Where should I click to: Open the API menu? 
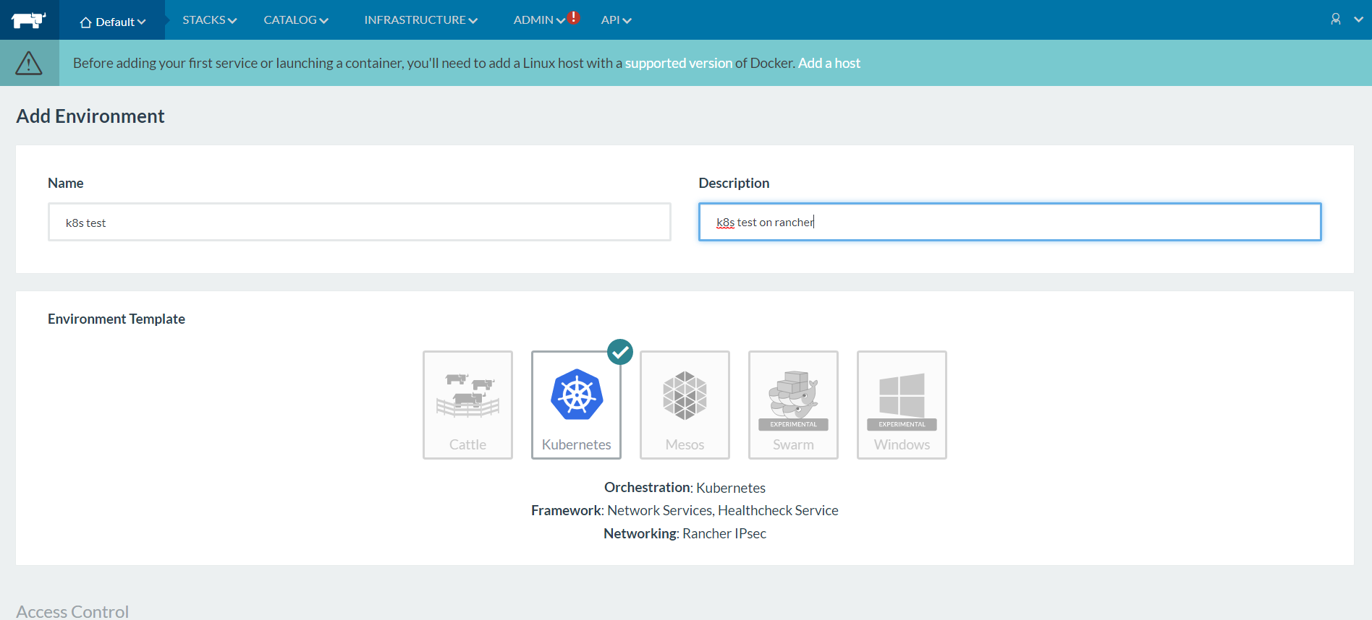click(616, 20)
